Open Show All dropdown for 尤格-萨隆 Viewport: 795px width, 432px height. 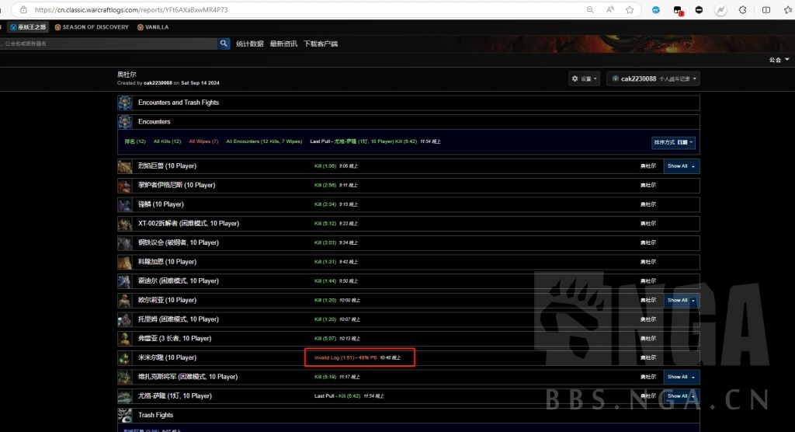click(x=681, y=396)
